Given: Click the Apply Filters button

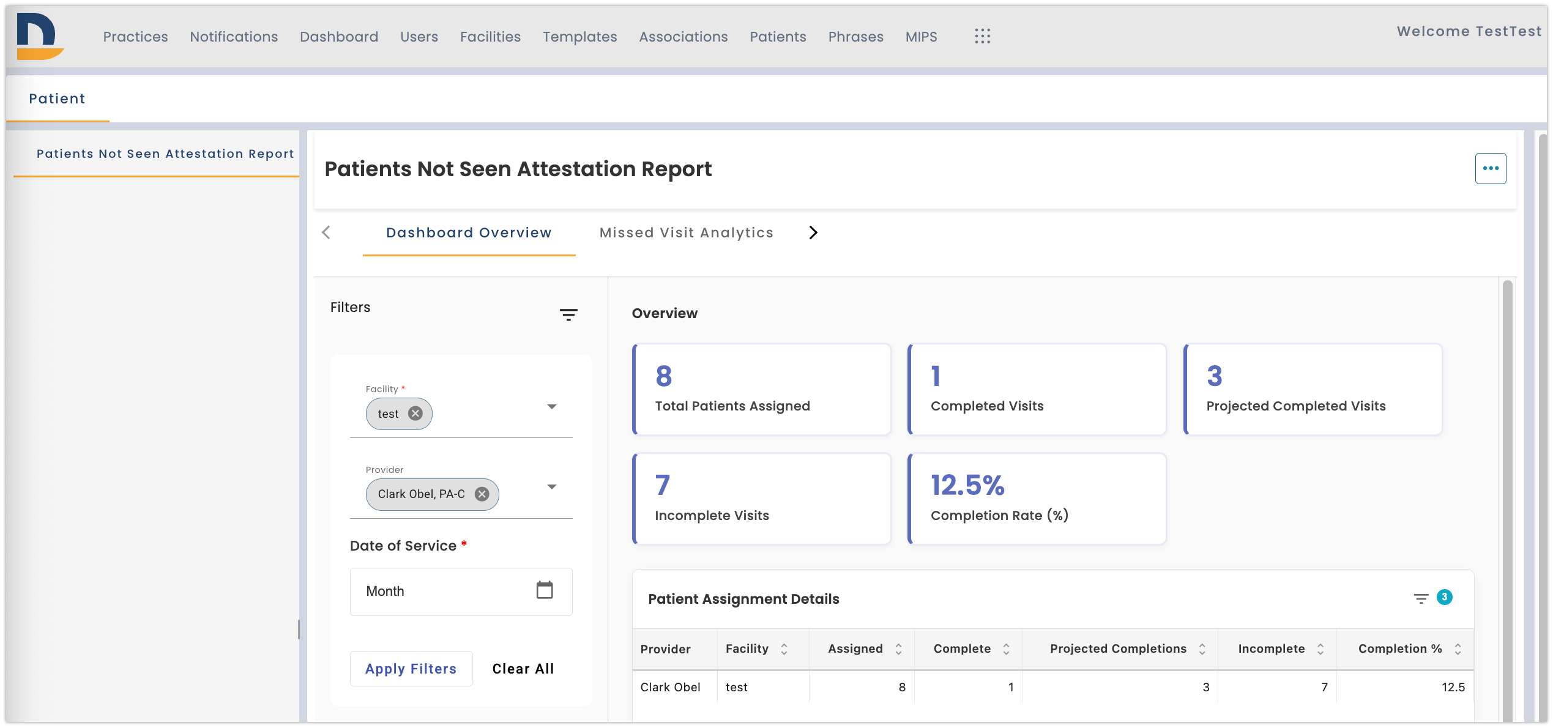Looking at the screenshot, I should pyautogui.click(x=411, y=669).
